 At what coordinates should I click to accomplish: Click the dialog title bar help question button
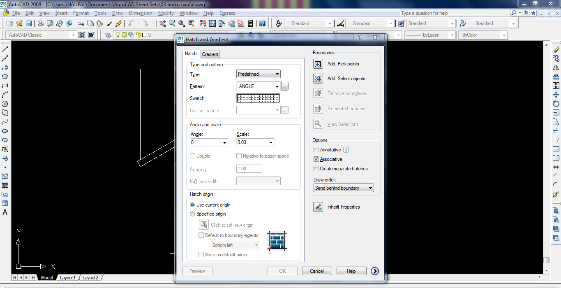coord(360,37)
